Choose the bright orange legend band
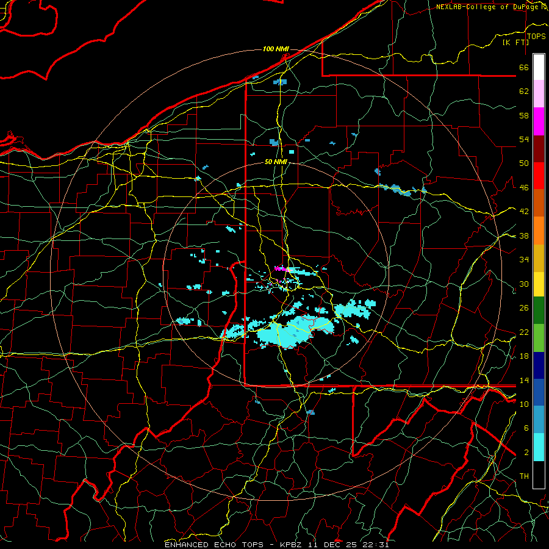The width and height of the screenshot is (549, 549). tap(539, 231)
